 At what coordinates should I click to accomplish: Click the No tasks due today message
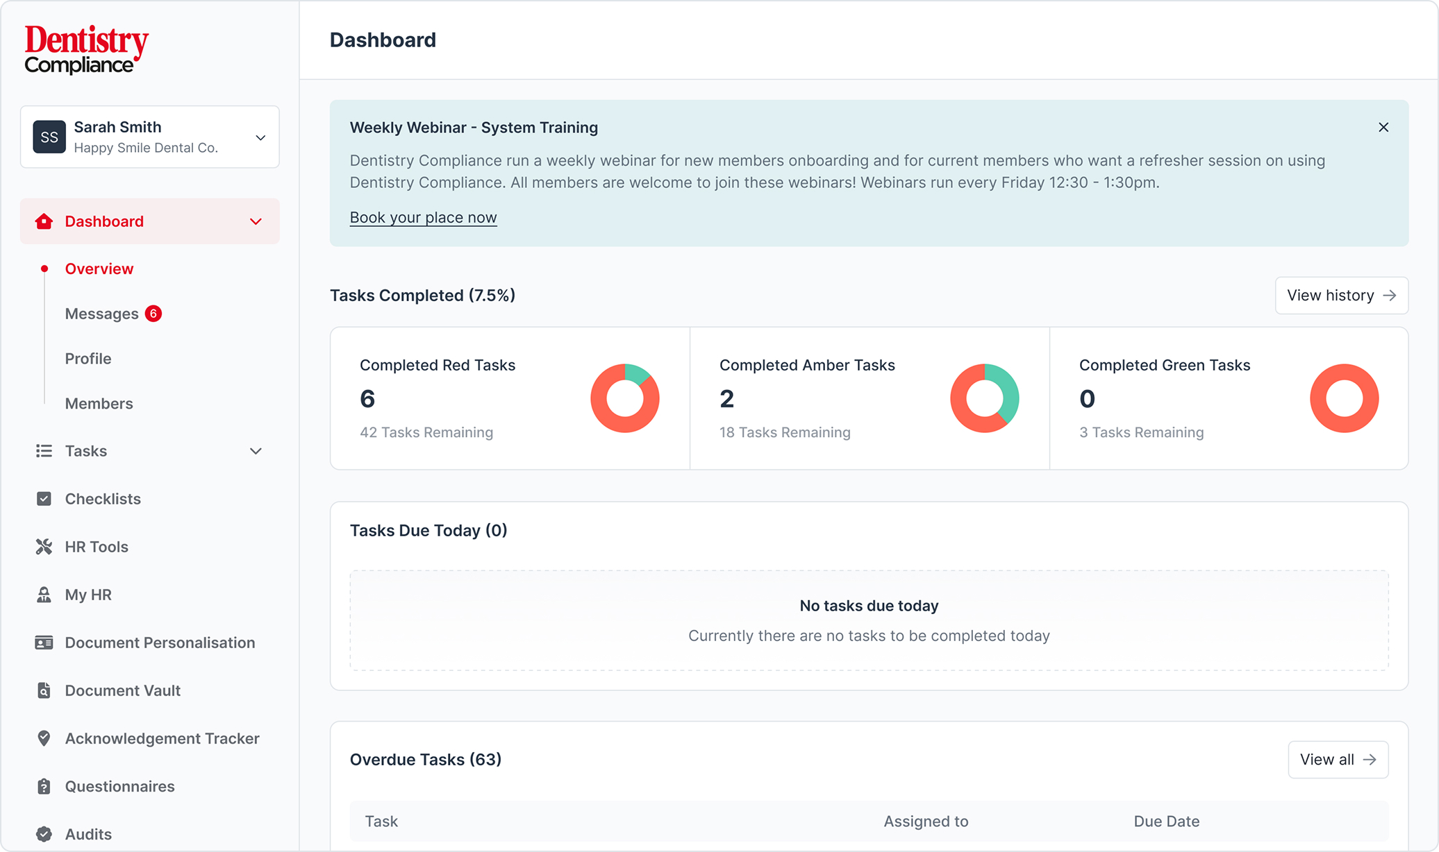[x=869, y=606]
